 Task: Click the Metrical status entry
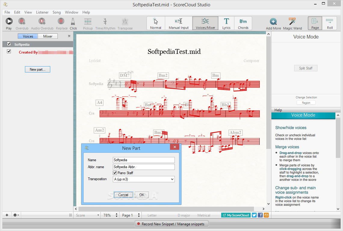[x=204, y=215]
